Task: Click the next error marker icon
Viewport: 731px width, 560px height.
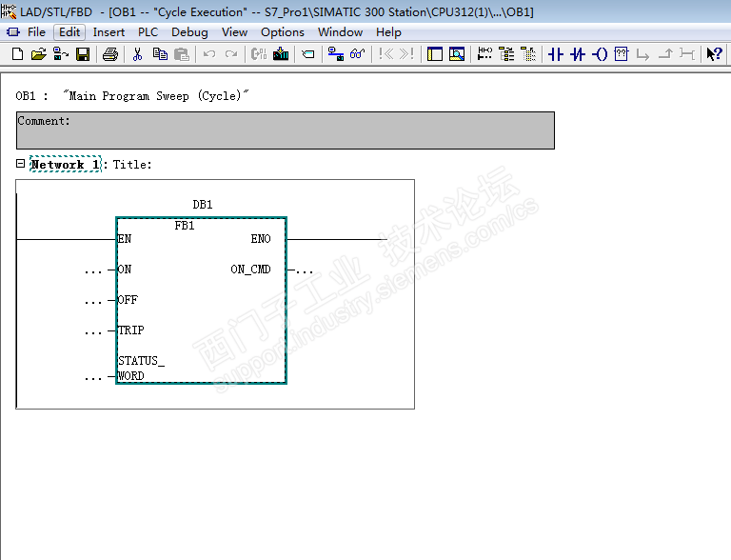Action: click(407, 54)
